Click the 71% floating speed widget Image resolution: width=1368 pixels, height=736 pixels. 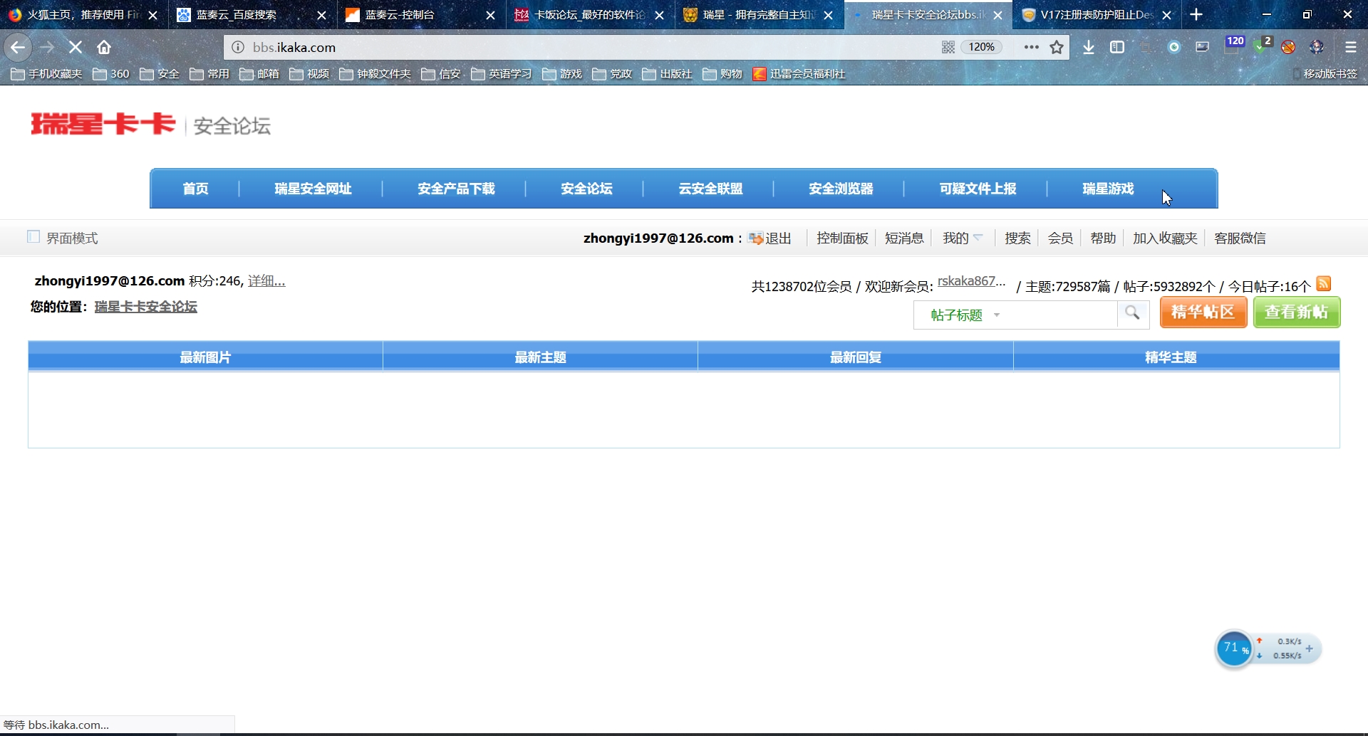coord(1268,648)
